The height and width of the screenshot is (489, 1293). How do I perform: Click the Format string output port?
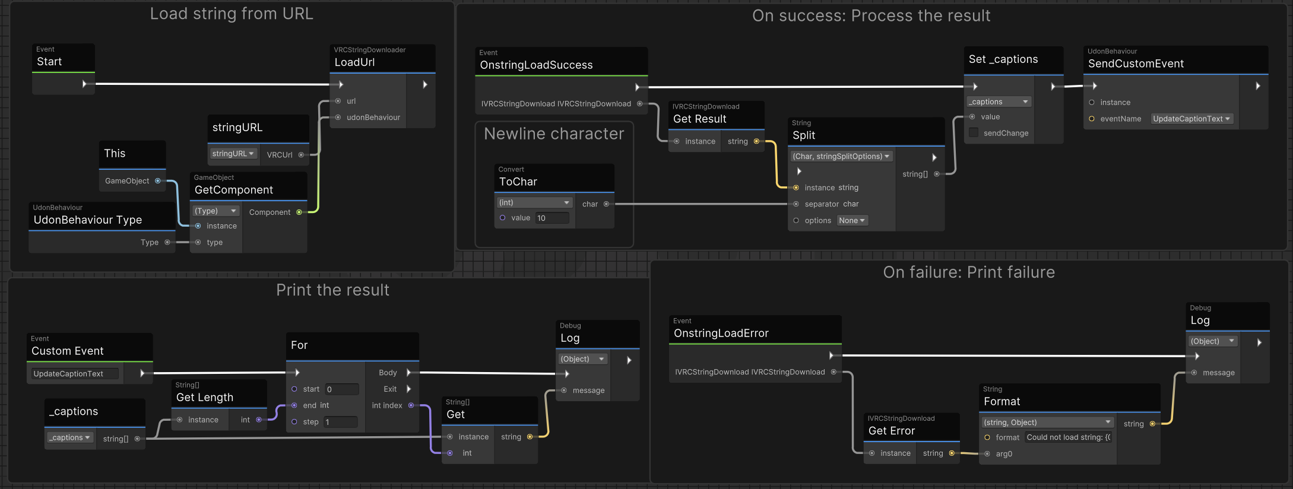(1152, 424)
